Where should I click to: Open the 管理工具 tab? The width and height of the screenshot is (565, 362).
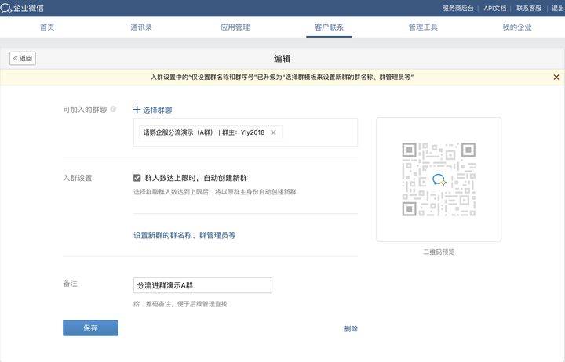(423, 27)
